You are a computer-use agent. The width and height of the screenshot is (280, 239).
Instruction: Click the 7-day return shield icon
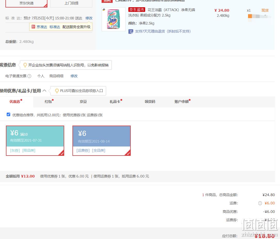point(131,32)
